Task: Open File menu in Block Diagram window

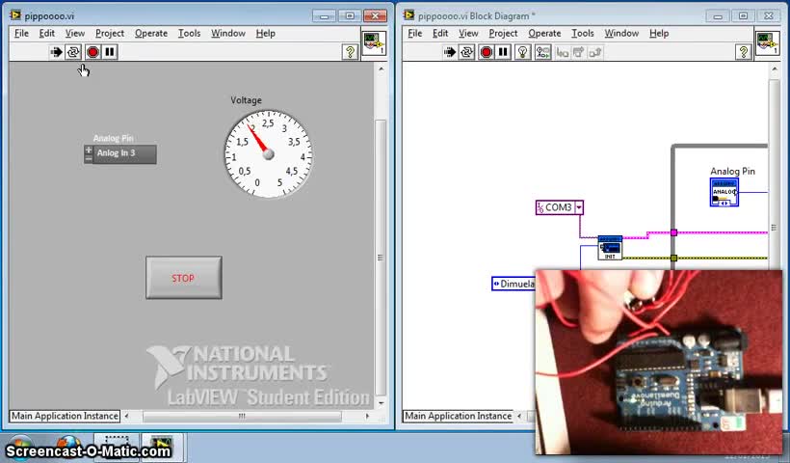Action: click(x=414, y=34)
